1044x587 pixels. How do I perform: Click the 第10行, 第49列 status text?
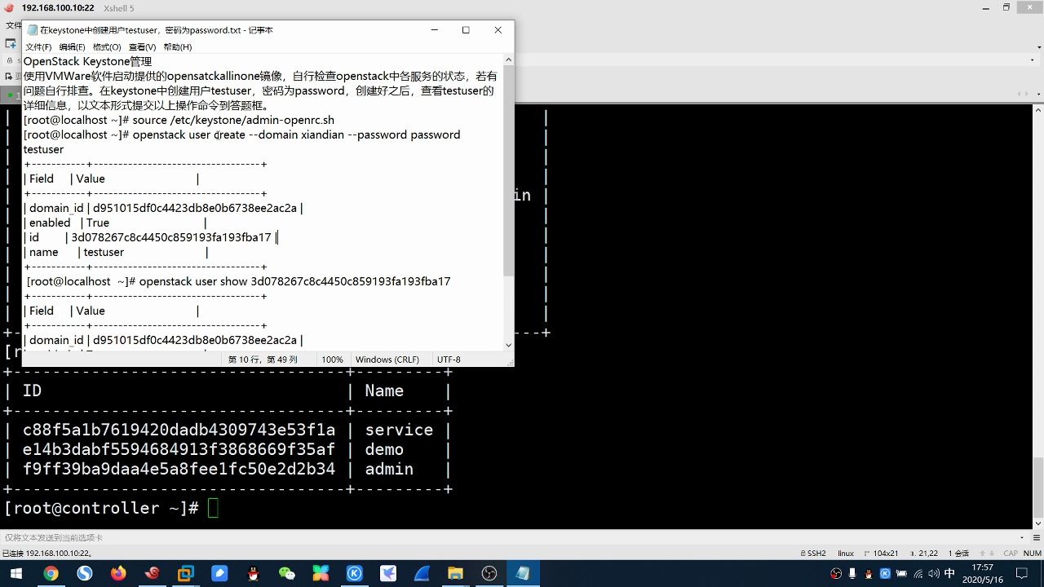(x=263, y=360)
